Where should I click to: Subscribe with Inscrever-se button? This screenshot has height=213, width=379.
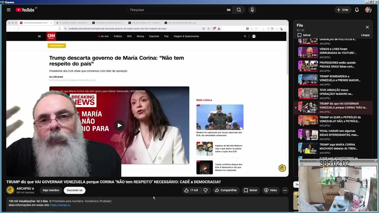click(x=75, y=190)
